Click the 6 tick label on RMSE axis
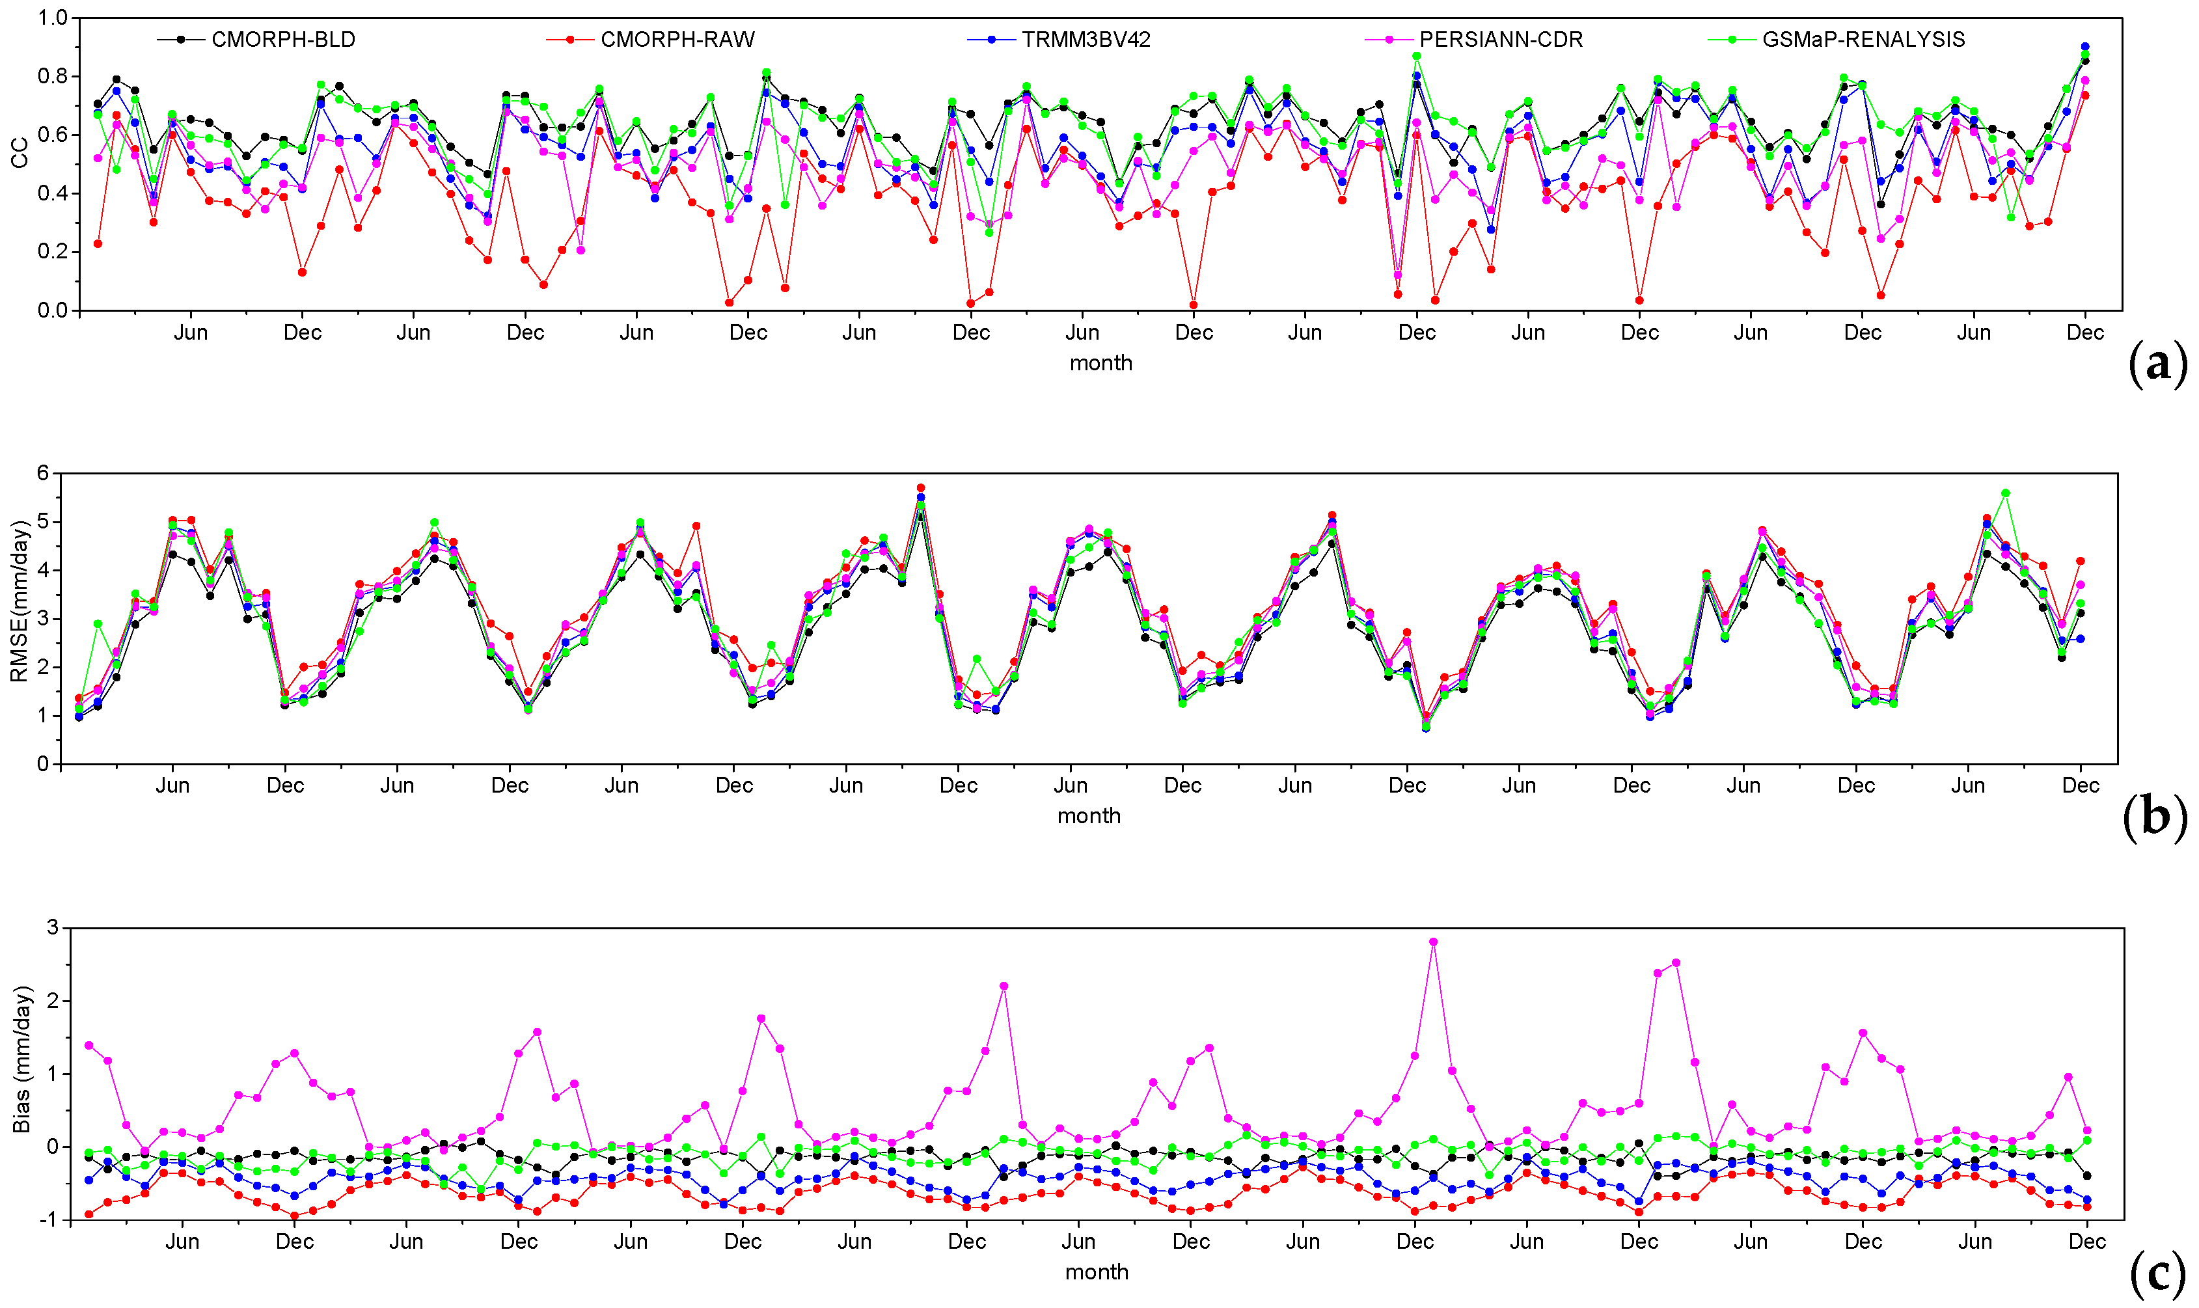Screen dimensions: 2199x1308 (42, 473)
